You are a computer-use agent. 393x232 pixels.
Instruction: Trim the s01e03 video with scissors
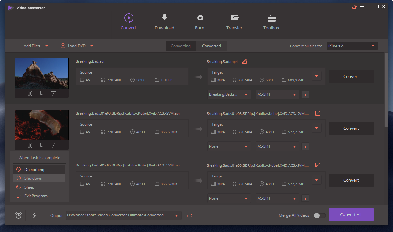click(x=30, y=145)
